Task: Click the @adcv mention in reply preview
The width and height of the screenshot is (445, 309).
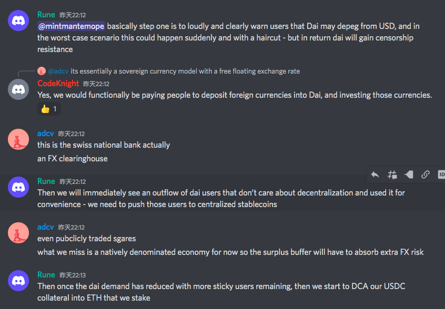Action: click(58, 71)
